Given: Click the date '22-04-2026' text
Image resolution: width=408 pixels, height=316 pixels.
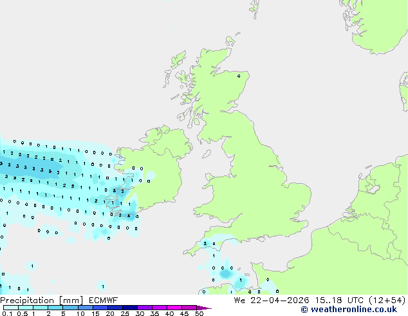Looking at the screenshot, I should coord(280,301).
